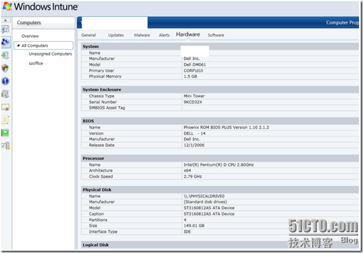Select the Hardware tab
Screen dimensions: 363x253
(188, 34)
